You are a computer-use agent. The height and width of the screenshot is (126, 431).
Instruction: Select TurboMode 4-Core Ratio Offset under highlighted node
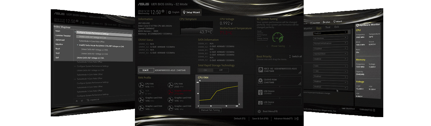click(92, 41)
